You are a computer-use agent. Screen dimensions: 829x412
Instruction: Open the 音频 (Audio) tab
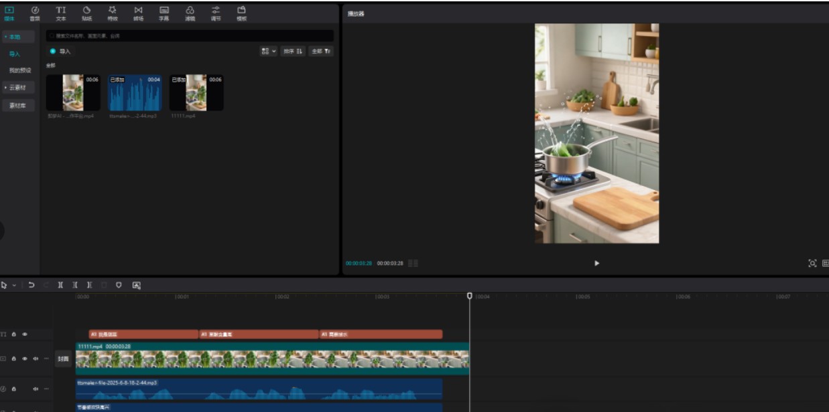point(35,13)
